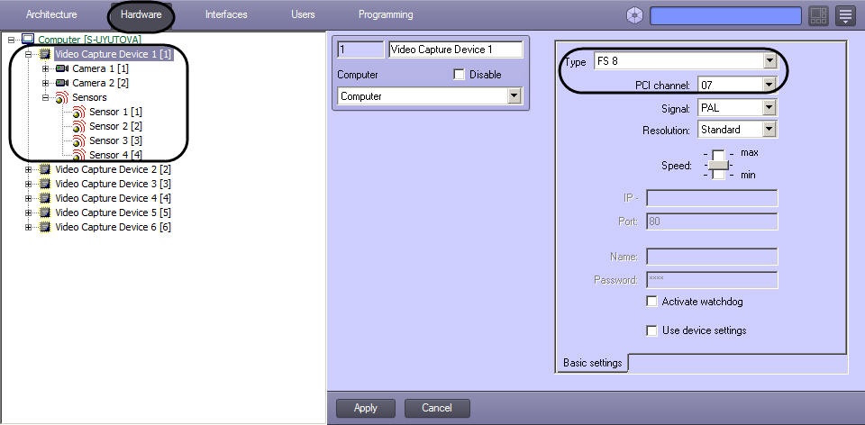Click the hexagon logo icon in top bar
This screenshot has width=865, height=425.
click(x=635, y=16)
